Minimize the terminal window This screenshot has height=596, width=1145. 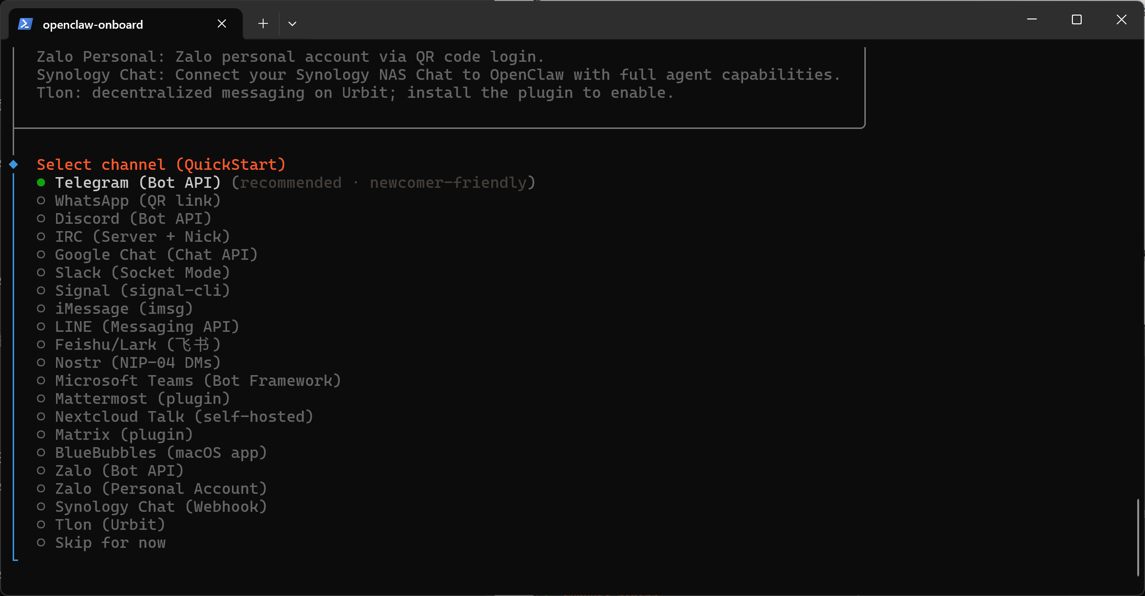(x=1031, y=19)
